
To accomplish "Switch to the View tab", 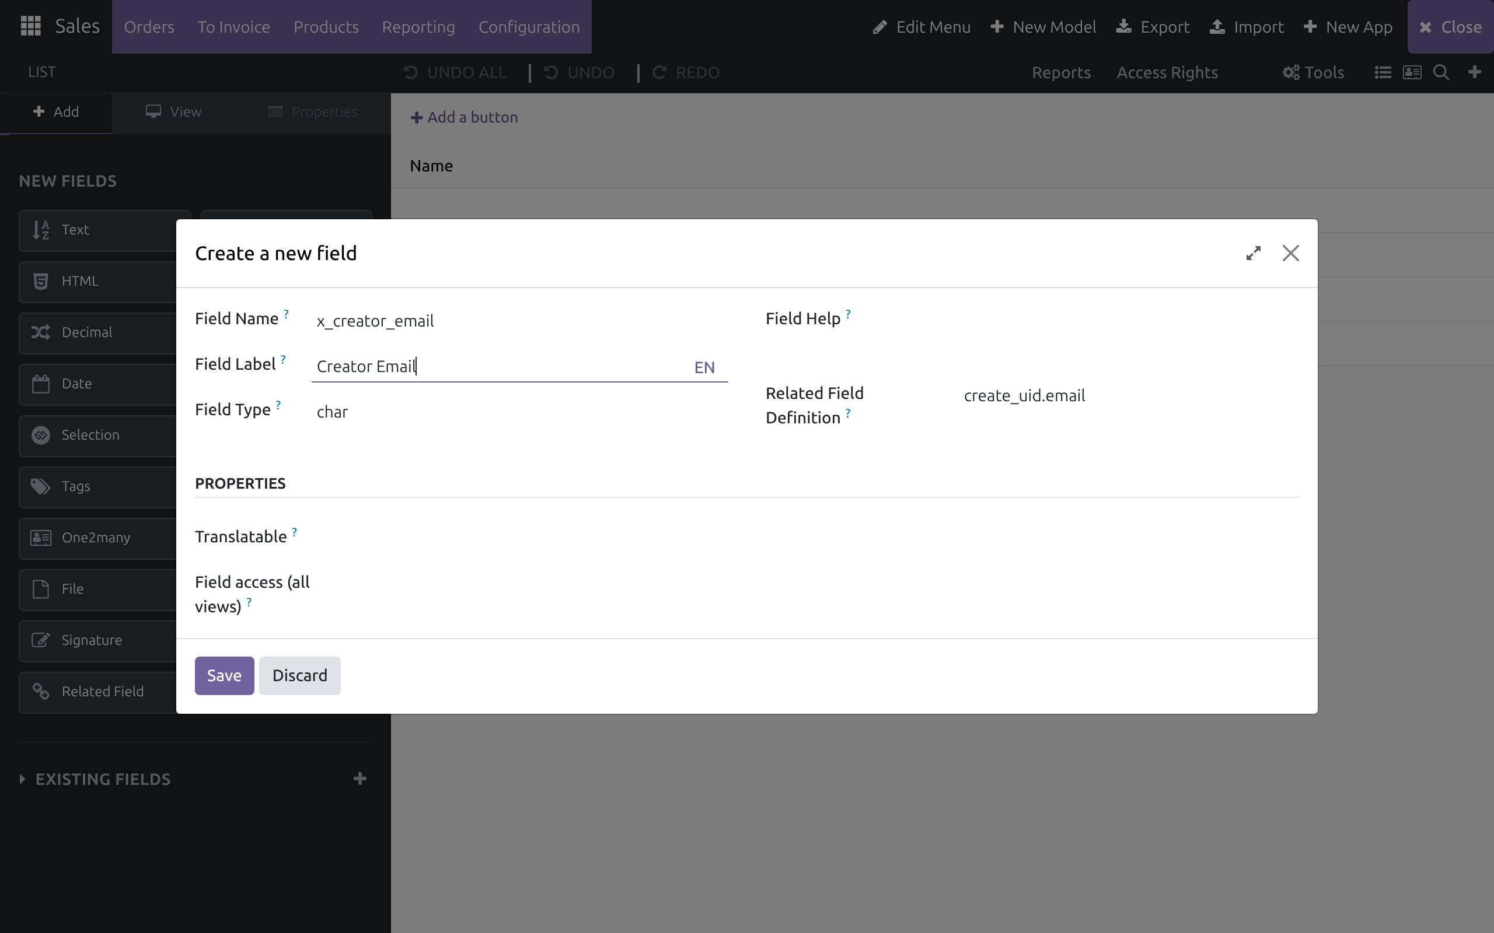I will point(173,112).
